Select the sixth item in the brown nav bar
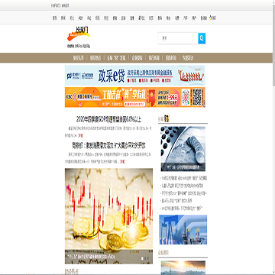Image resolution: width=275 pixels, height=275 pixels. tap(170, 58)
